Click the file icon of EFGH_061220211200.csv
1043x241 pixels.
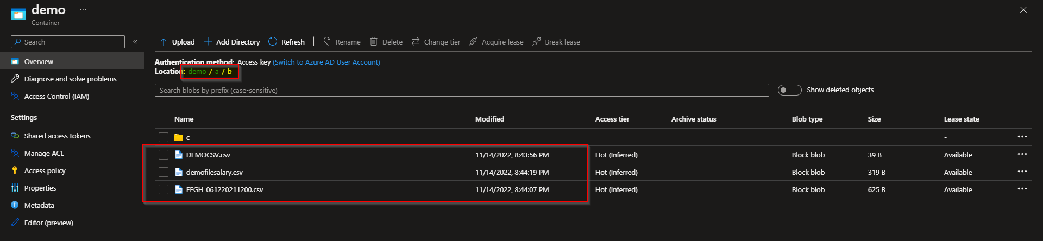pos(179,189)
